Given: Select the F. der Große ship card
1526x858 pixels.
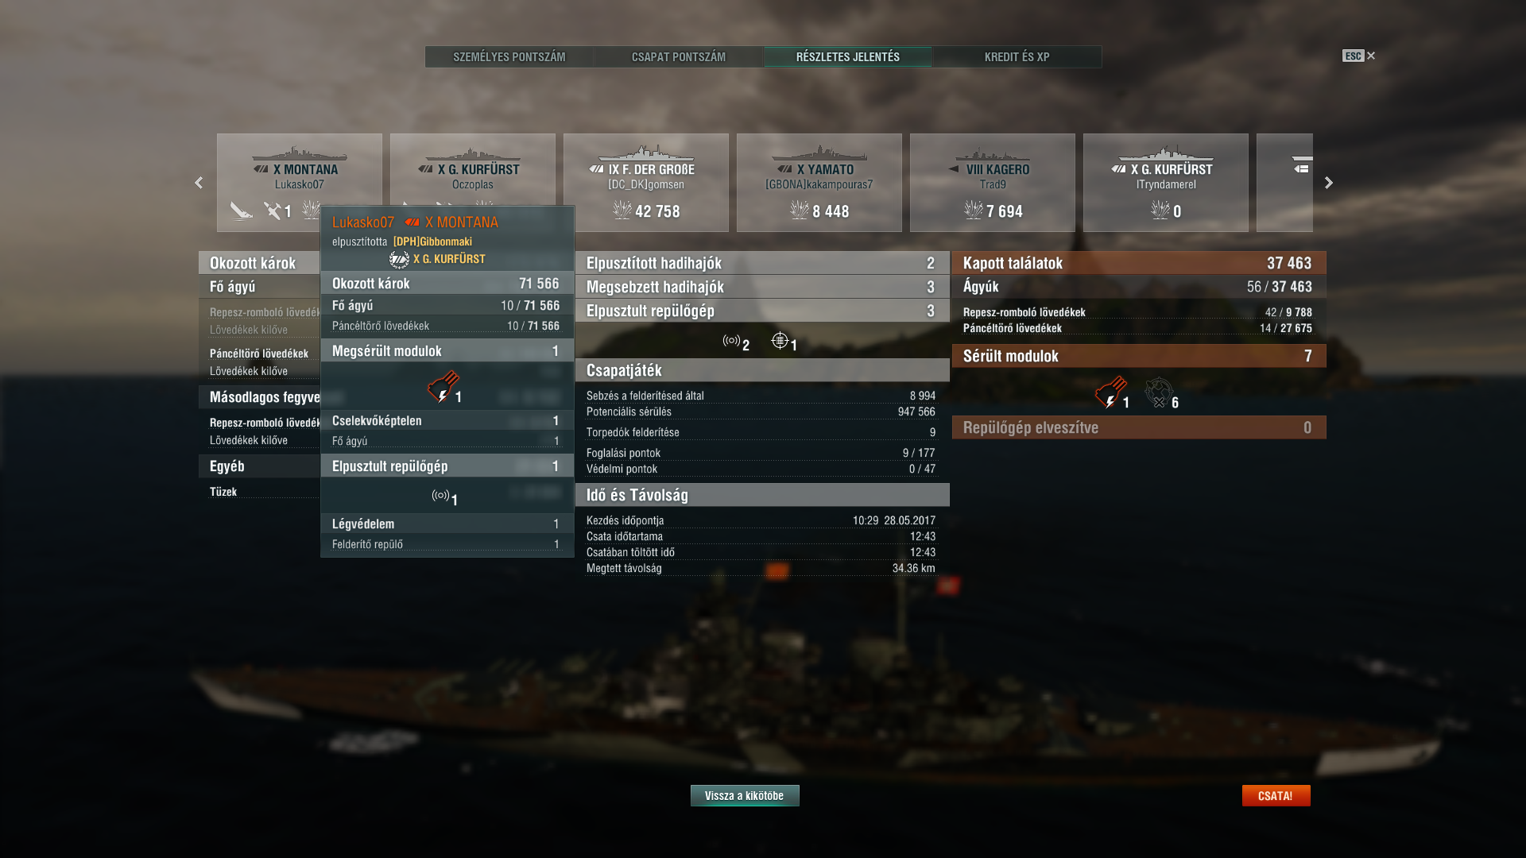Looking at the screenshot, I should 646,183.
